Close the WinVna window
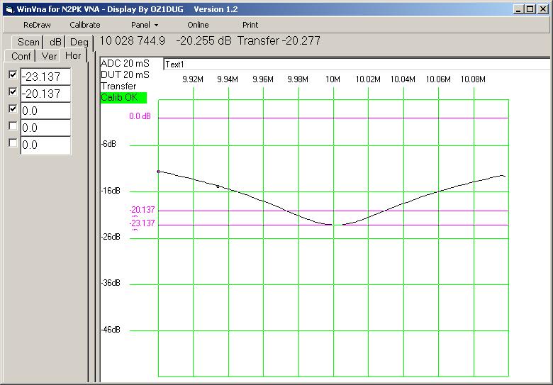Image resolution: width=553 pixels, height=385 pixels. tap(543, 9)
